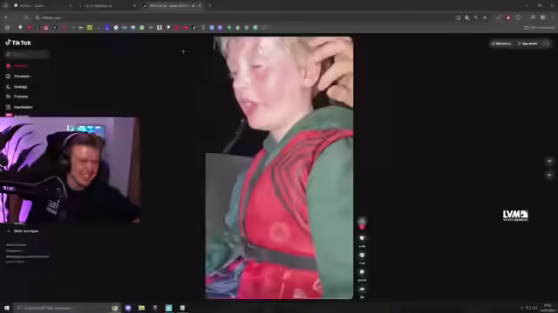Click the purple round taskbar app icon
The height and width of the screenshot is (313, 558).
click(128, 308)
